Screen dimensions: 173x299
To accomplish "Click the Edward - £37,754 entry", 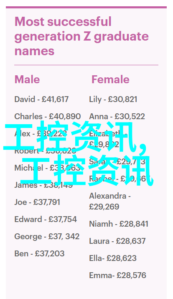I will (46, 219).
